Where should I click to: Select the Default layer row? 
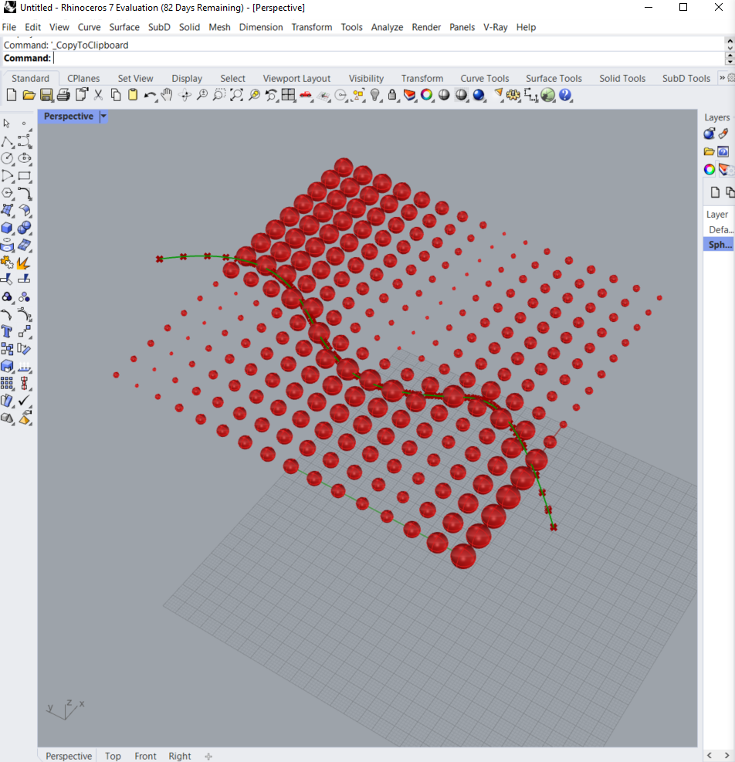[x=719, y=229]
